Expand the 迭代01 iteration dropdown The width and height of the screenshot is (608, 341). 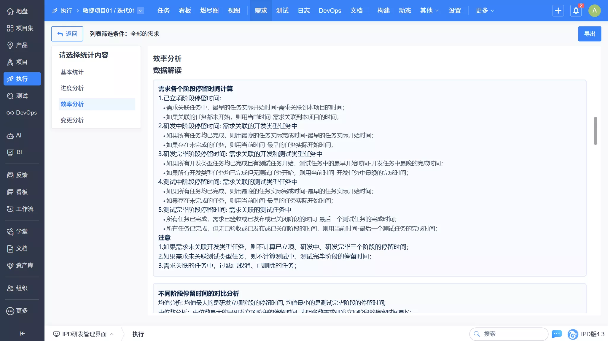click(141, 10)
